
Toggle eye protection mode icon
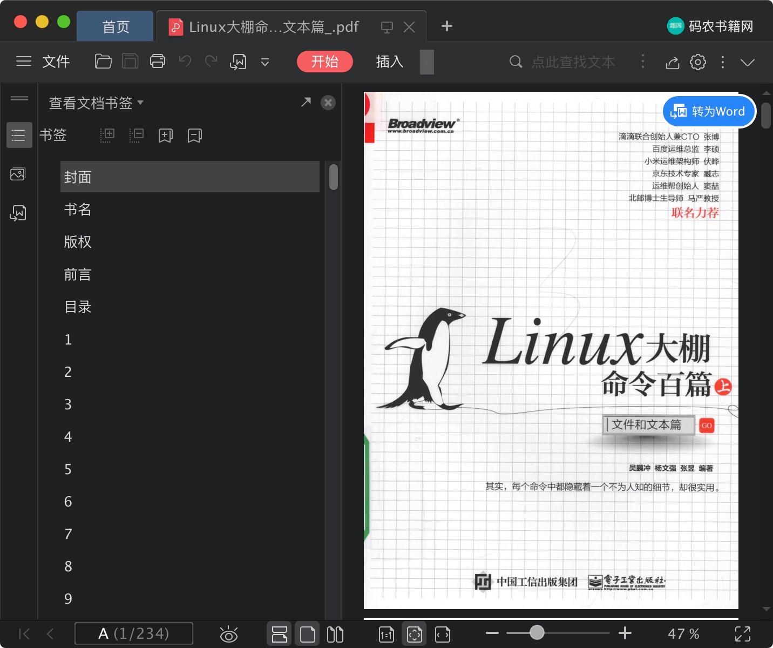tap(229, 634)
